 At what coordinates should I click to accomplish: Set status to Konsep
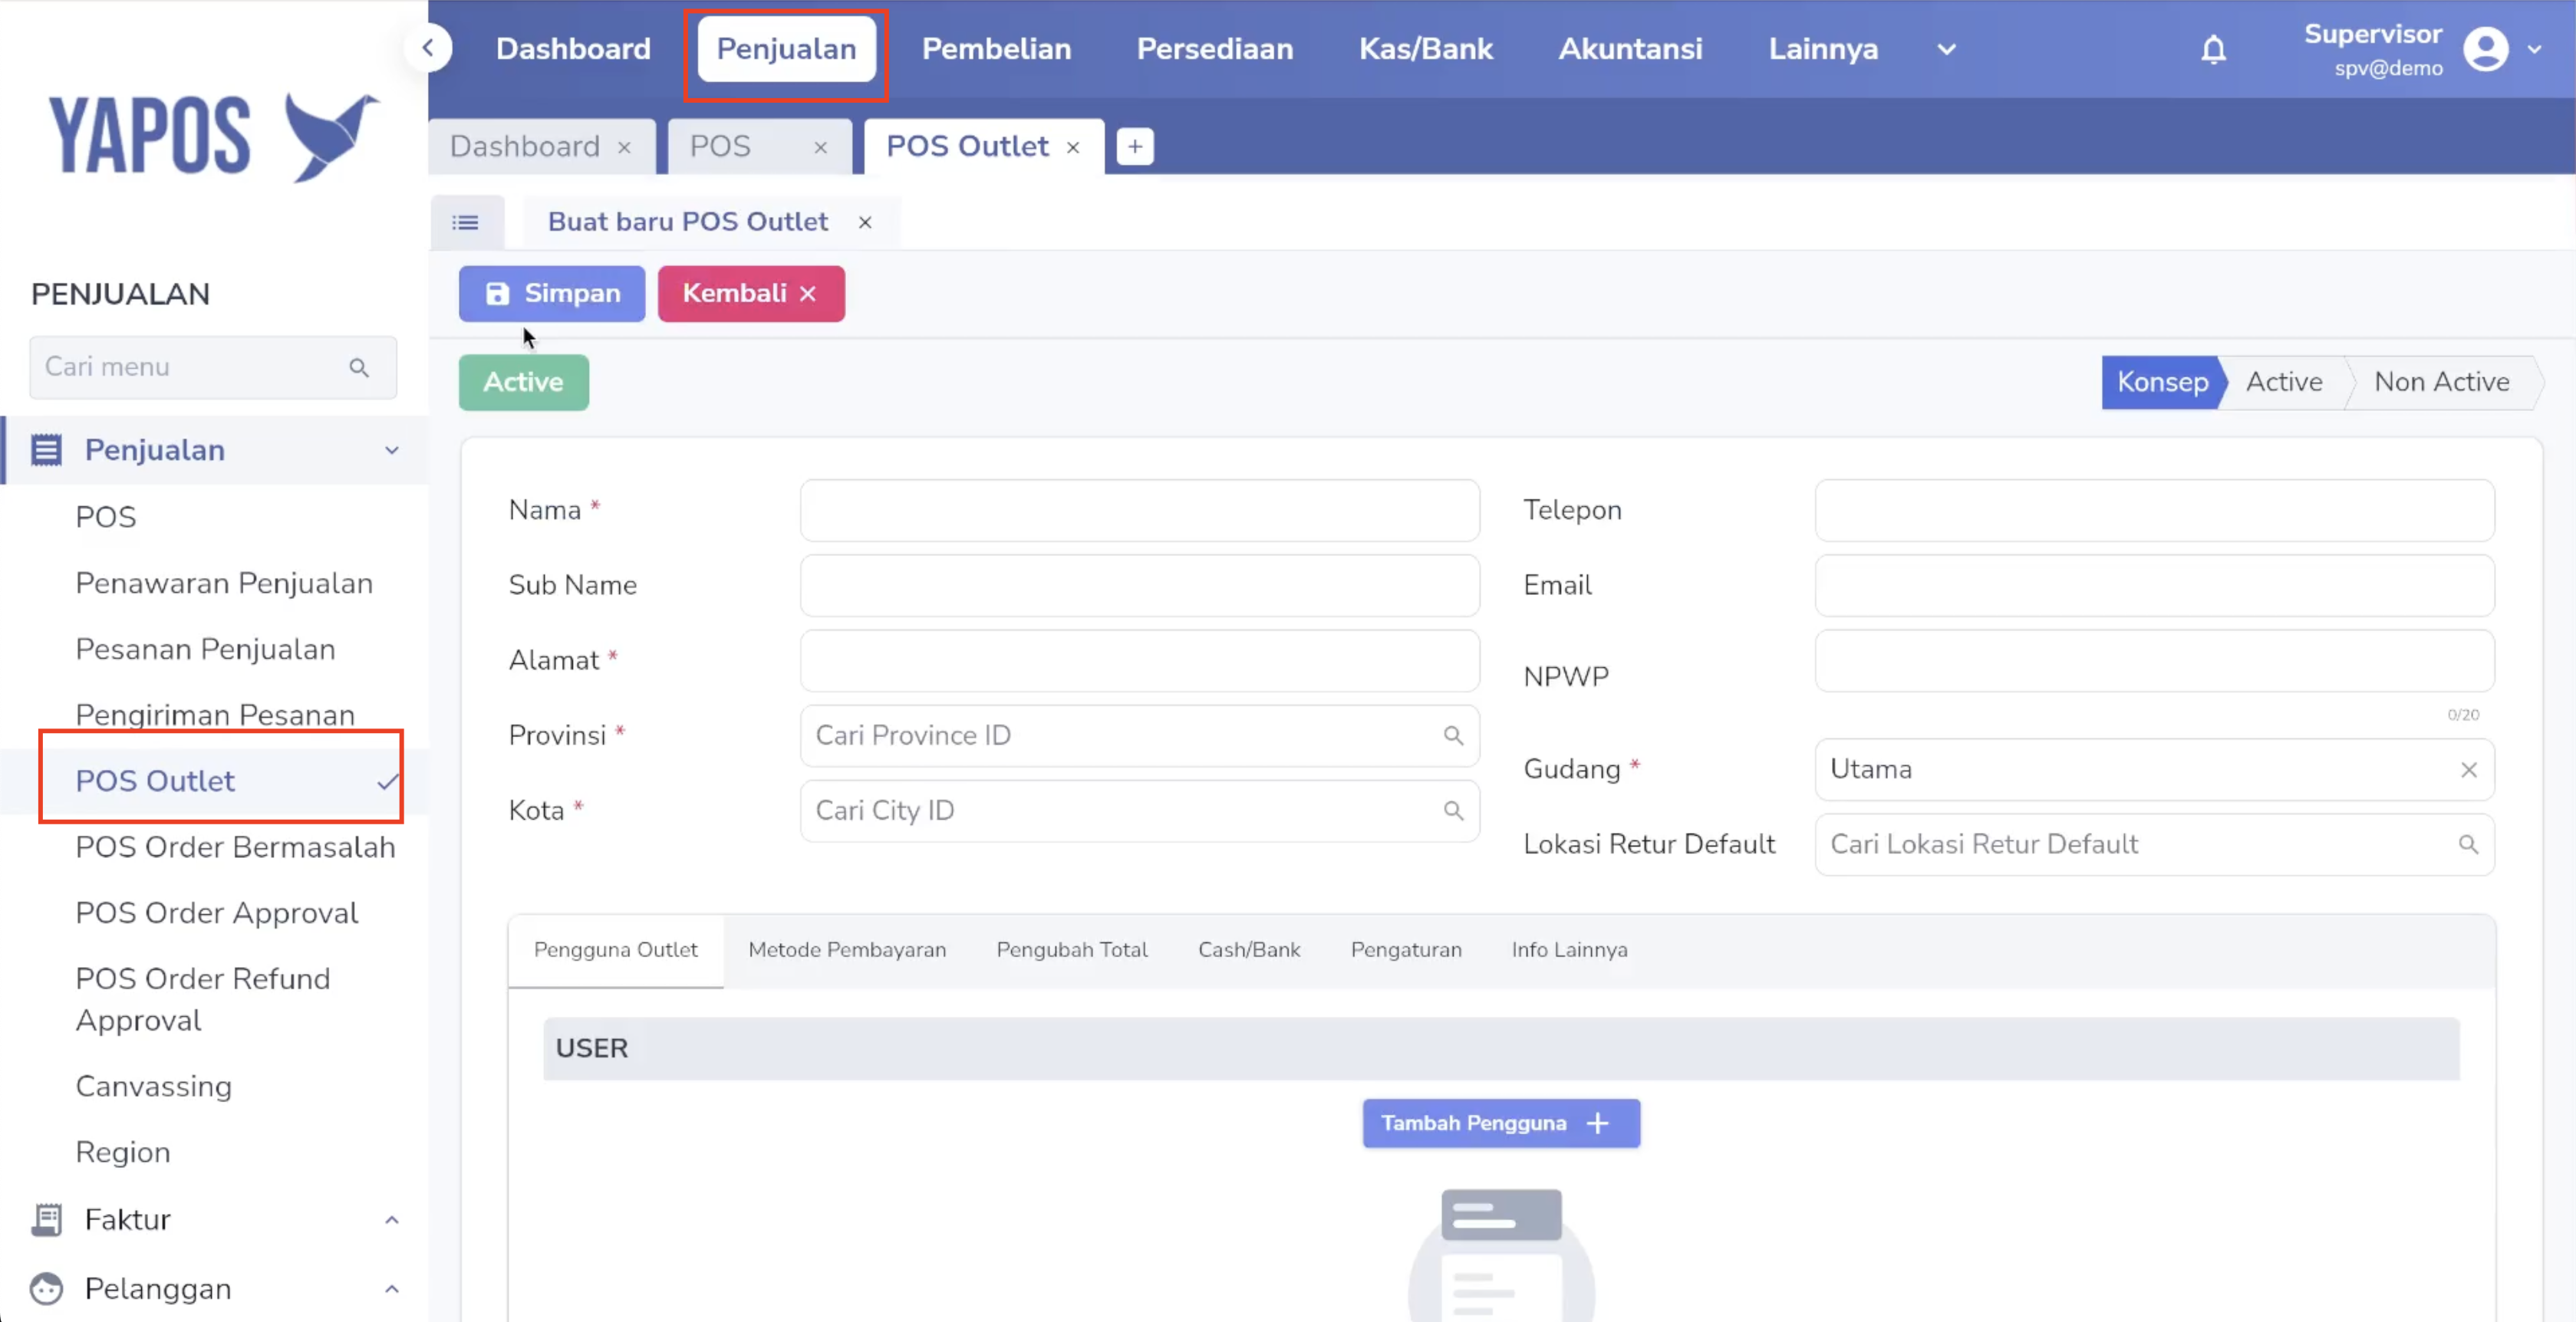pyautogui.click(x=2162, y=382)
